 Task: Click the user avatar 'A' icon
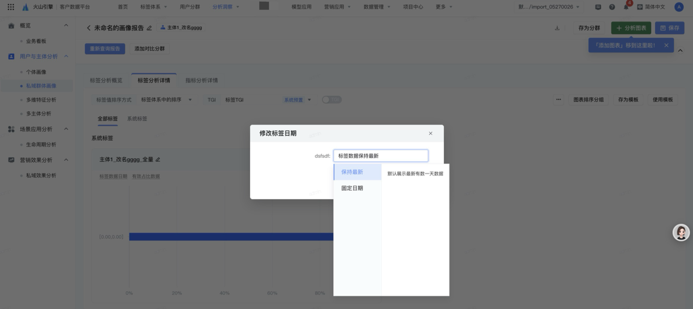coord(679,7)
